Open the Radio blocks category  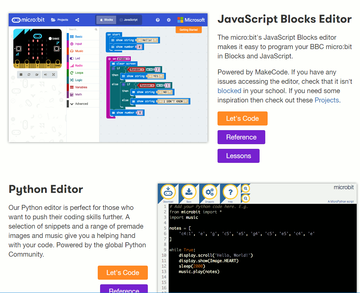pos(83,65)
